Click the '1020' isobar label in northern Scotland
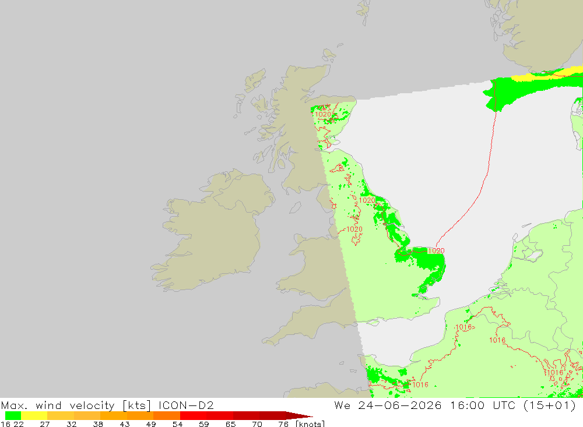 click(x=323, y=114)
